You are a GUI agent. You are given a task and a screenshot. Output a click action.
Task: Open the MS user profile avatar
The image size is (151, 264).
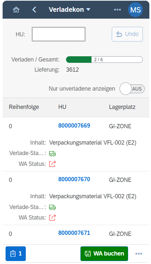tap(135, 9)
